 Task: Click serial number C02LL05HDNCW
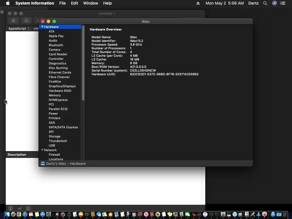pyautogui.click(x=143, y=70)
